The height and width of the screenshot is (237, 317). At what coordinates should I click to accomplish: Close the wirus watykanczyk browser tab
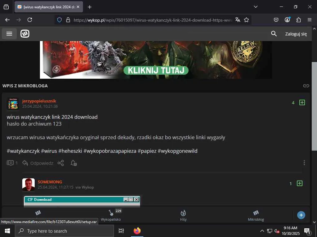(x=78, y=7)
